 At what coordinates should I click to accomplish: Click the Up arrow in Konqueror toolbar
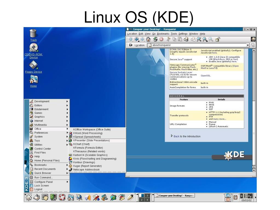(131, 39)
